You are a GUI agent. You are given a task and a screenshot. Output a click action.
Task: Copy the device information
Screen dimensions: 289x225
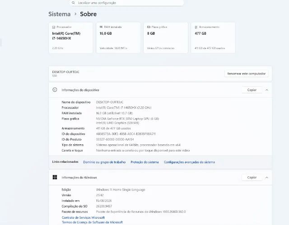coord(252,90)
